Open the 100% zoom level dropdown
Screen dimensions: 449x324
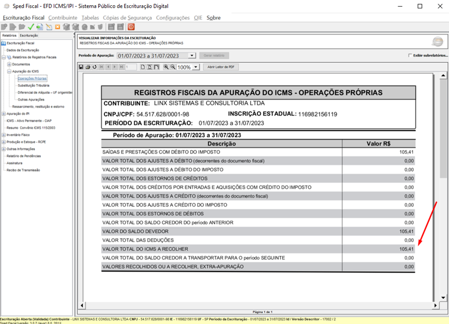click(x=196, y=67)
